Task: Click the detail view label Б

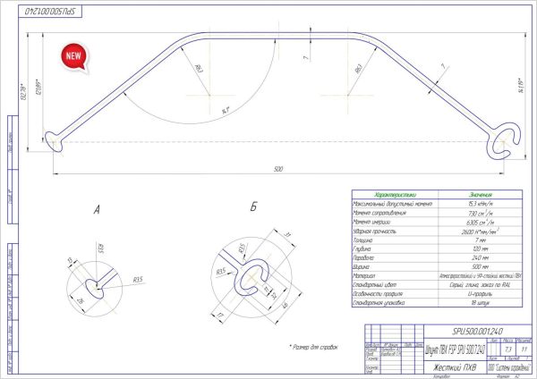Action: click(253, 206)
